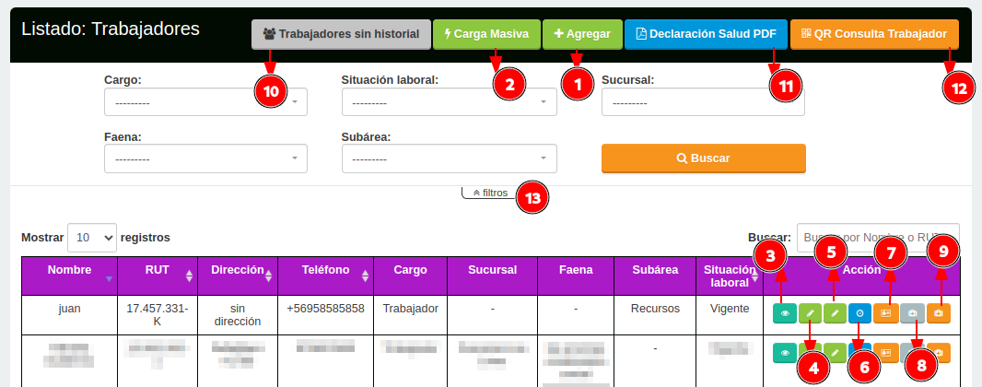This screenshot has width=982, height=387.
Task: Sort table by RUT column arrows
Action: coord(189,275)
